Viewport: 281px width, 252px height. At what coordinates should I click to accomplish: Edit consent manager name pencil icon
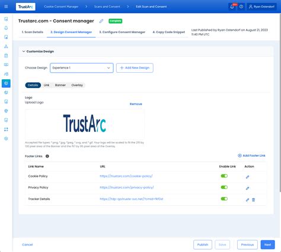101,21
